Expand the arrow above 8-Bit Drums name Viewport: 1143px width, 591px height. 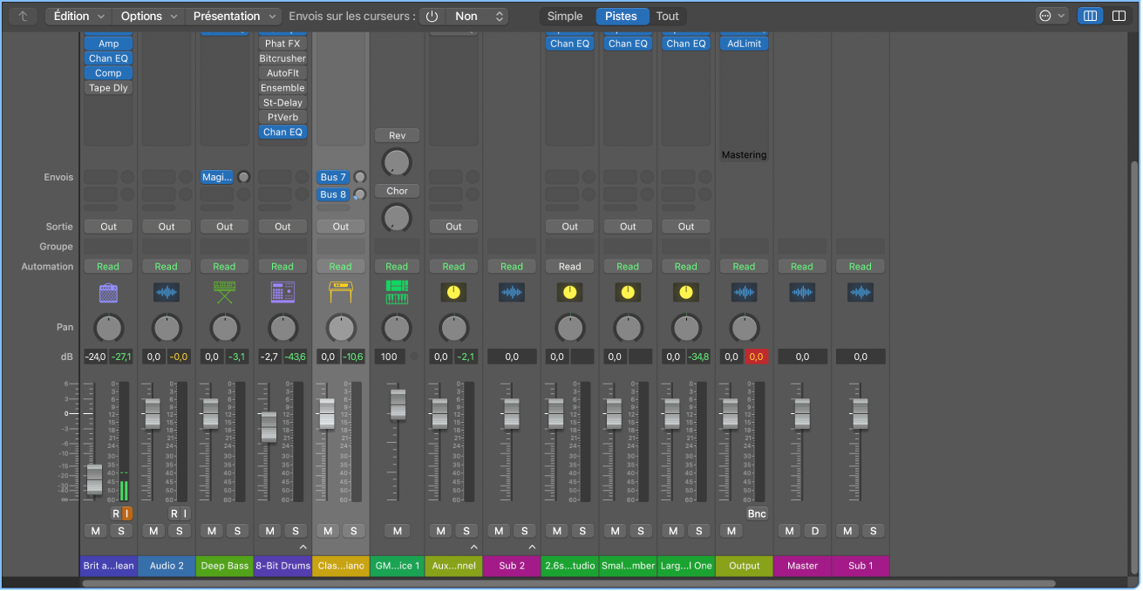(x=303, y=547)
